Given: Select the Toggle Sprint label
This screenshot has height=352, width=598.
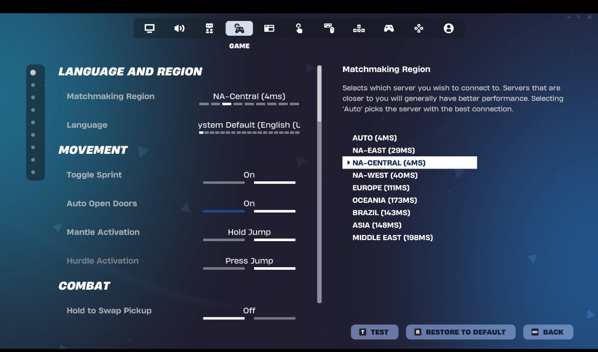Looking at the screenshot, I should point(94,175).
